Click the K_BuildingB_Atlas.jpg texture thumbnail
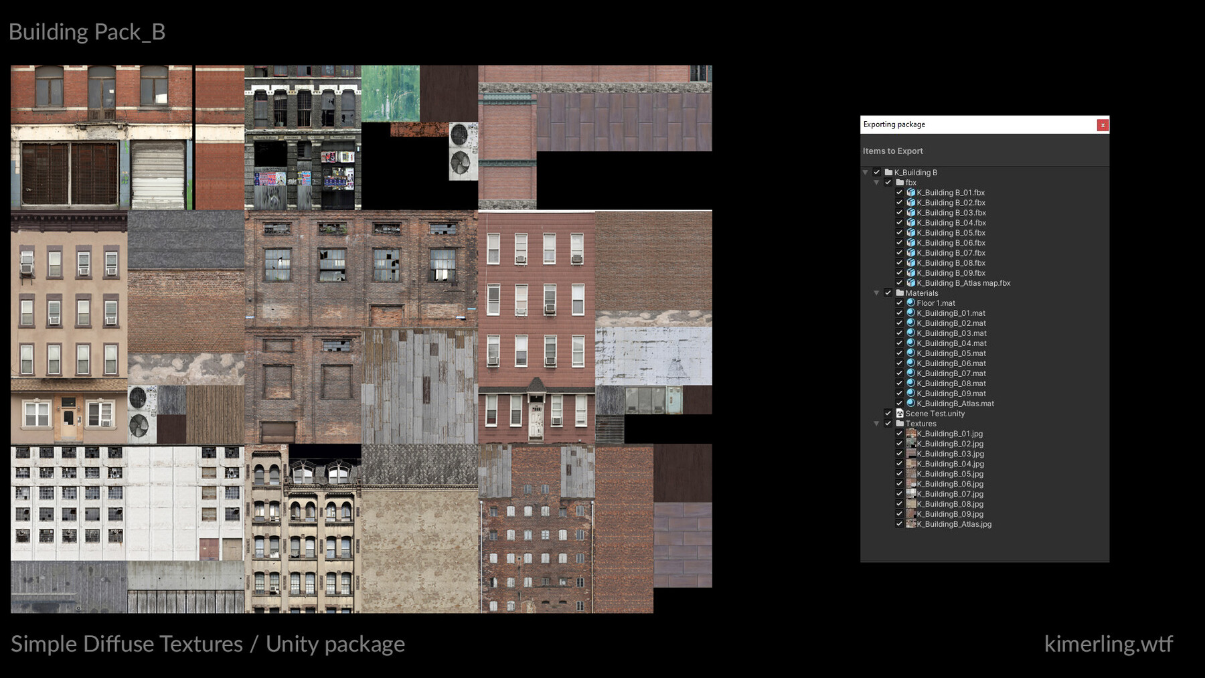1205x678 pixels. (910, 524)
